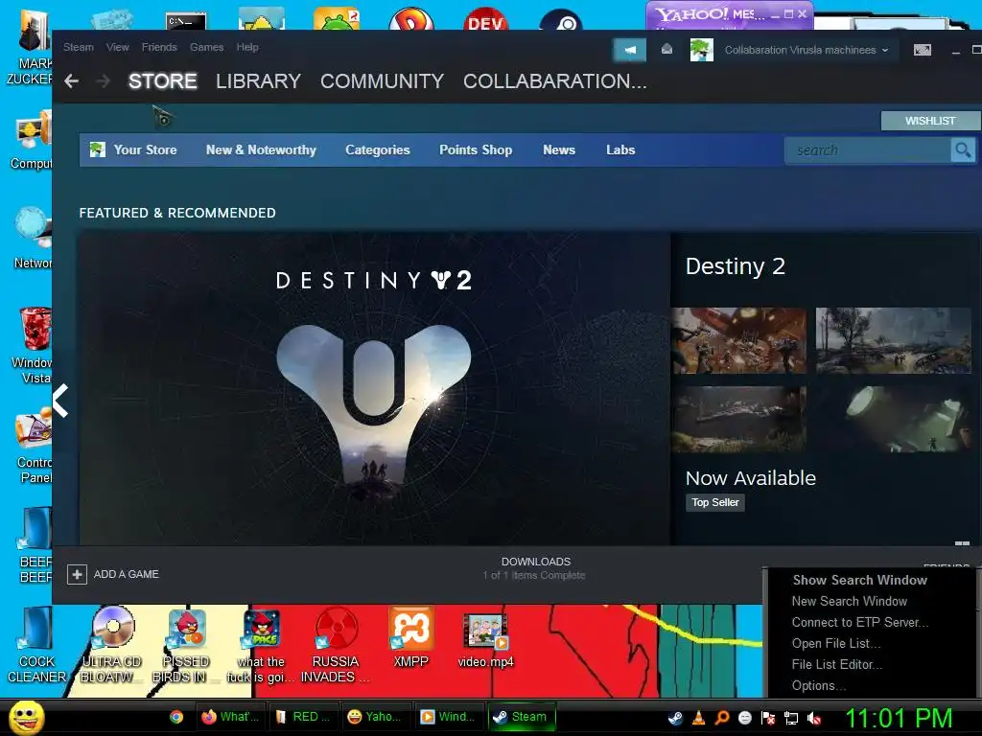Open the Angry Birds Space desktop shortcut
Image resolution: width=982 pixels, height=736 pixels.
pyautogui.click(x=261, y=645)
